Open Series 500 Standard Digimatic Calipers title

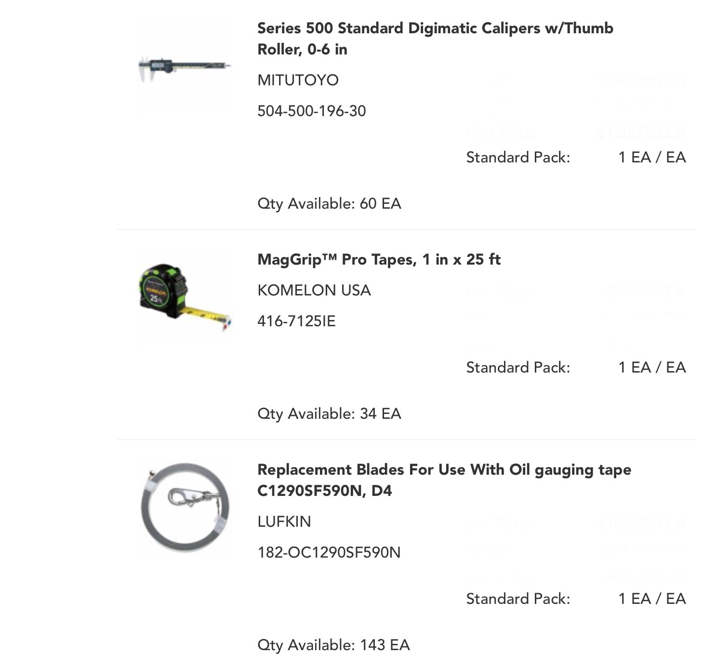point(435,39)
